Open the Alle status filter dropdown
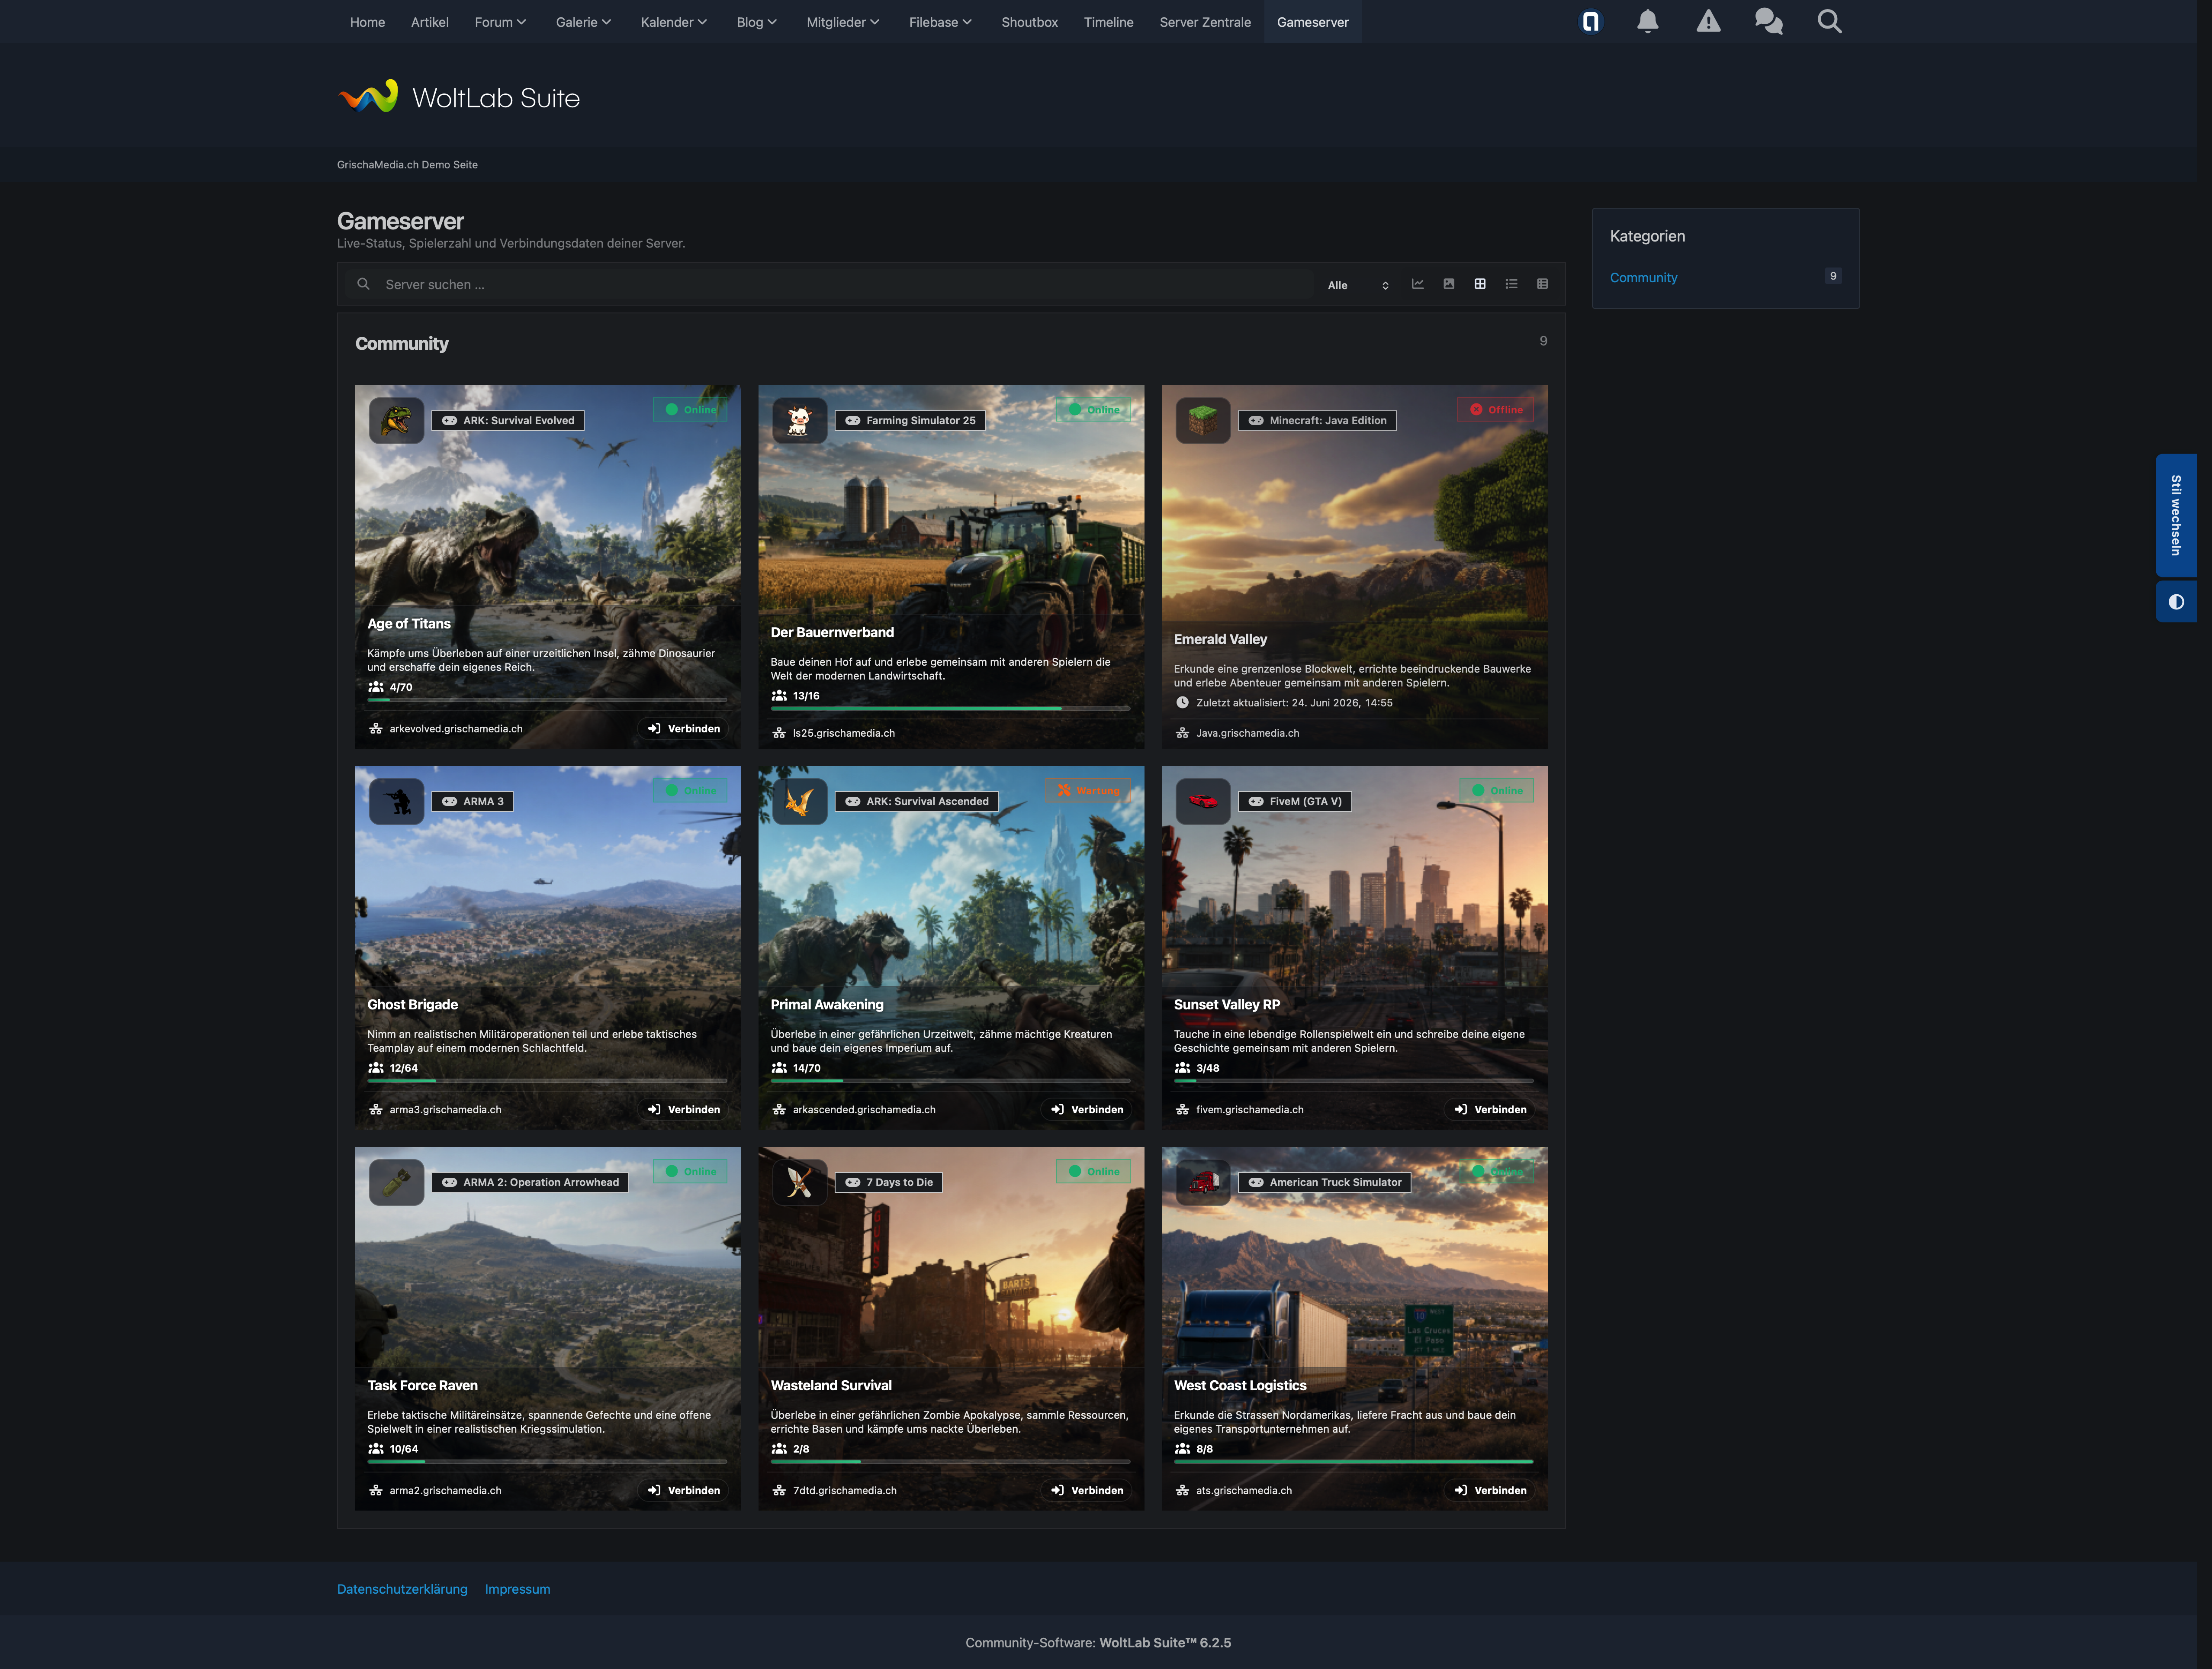 click(x=1358, y=285)
